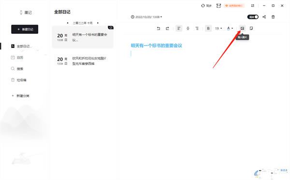Open 搜索 search in the sidebar
This screenshot has width=290, height=180.
(17, 69)
